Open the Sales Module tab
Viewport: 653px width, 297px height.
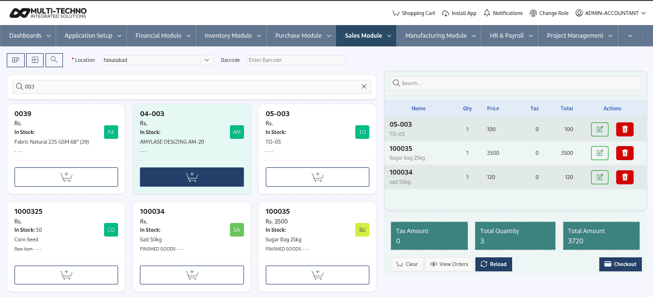pyautogui.click(x=367, y=36)
